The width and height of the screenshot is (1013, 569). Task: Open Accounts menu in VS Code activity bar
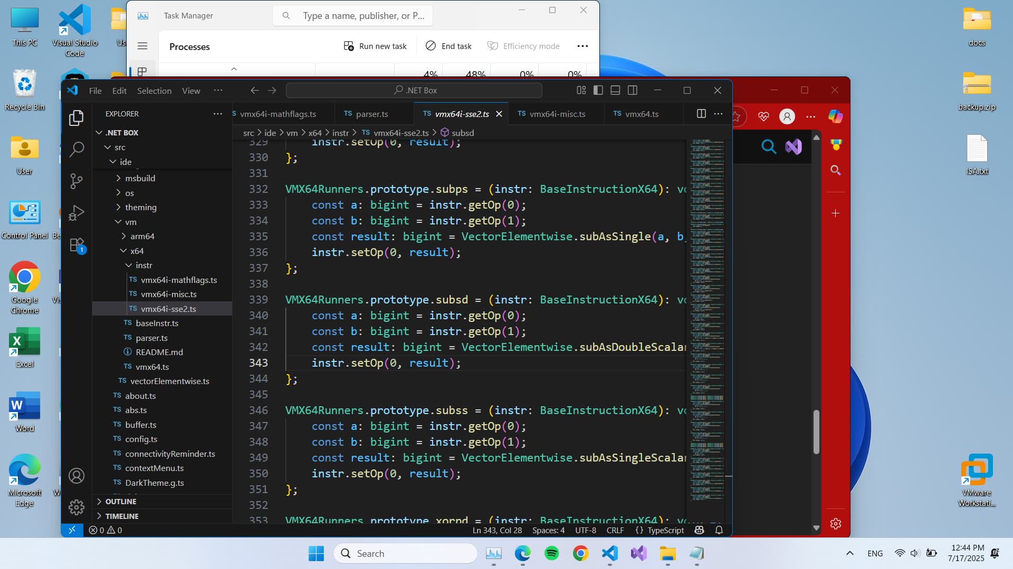[x=77, y=476]
